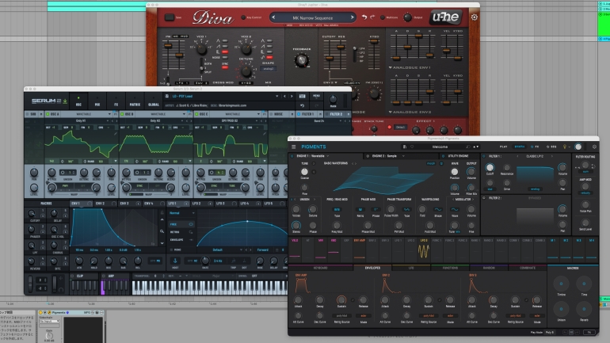Click Diva MK Narrow Sequence preset name
Screen dimensions: 610x343
(x=312, y=18)
